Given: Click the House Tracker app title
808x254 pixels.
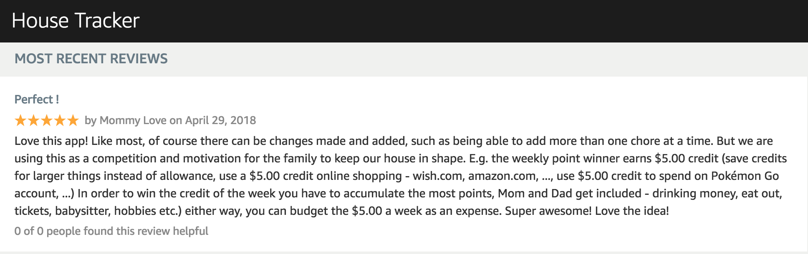Looking at the screenshot, I should coord(76,20).
